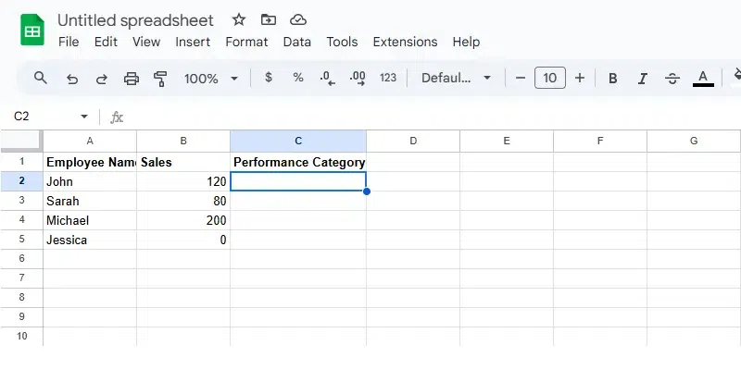Open text color picker
The width and height of the screenshot is (741, 370).
pos(703,79)
